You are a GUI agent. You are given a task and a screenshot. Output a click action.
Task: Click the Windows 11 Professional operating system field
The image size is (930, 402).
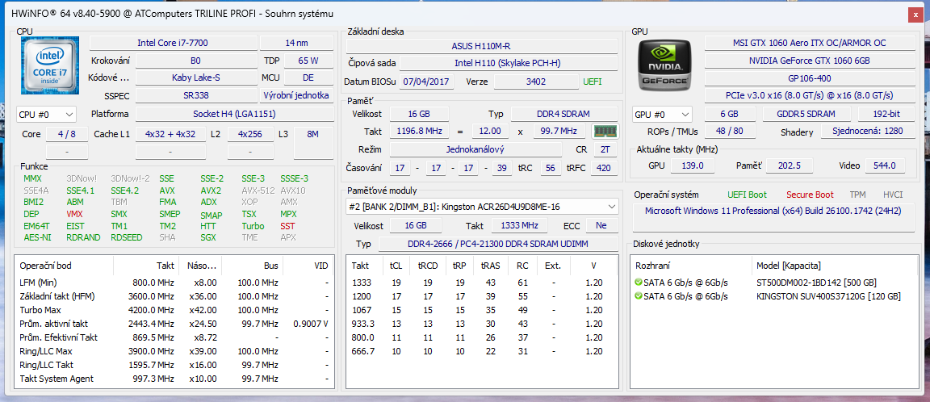point(773,211)
